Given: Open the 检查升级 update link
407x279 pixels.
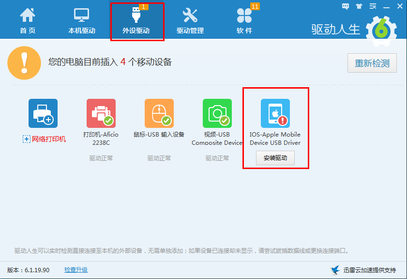Looking at the screenshot, I should [x=75, y=270].
